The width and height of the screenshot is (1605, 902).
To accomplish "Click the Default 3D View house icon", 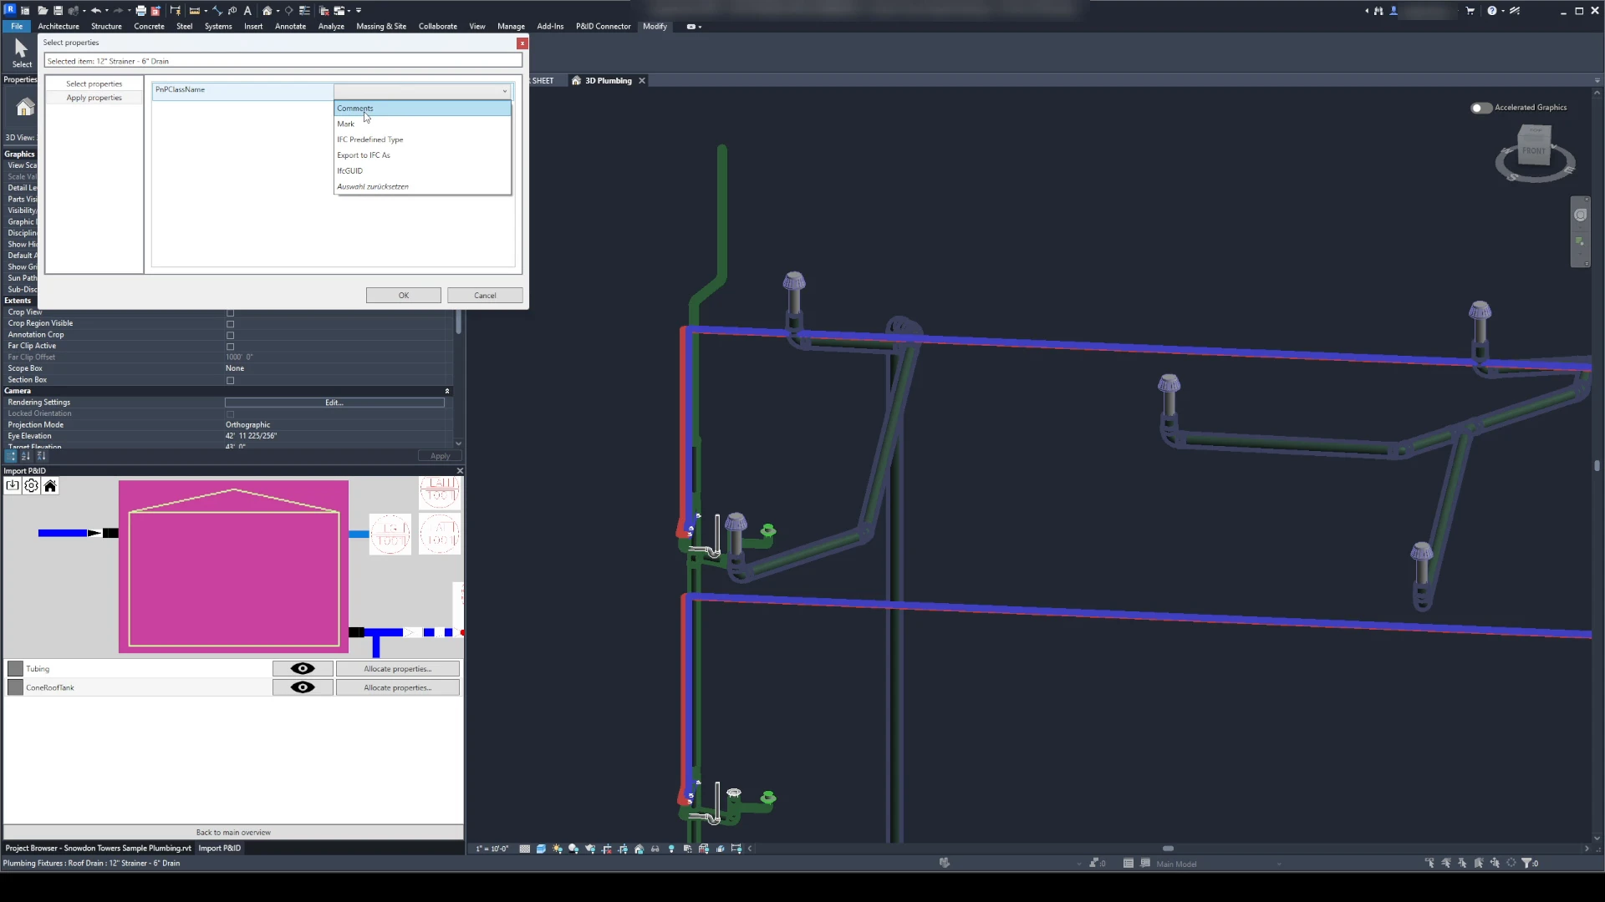I will (267, 11).
